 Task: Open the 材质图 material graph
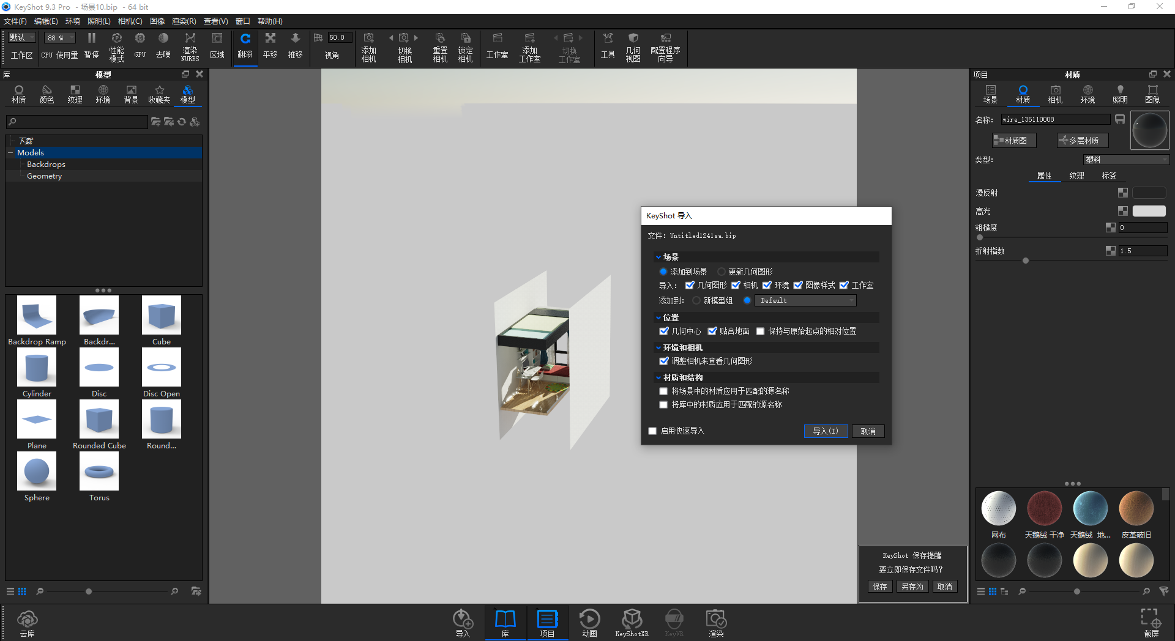(x=1014, y=141)
